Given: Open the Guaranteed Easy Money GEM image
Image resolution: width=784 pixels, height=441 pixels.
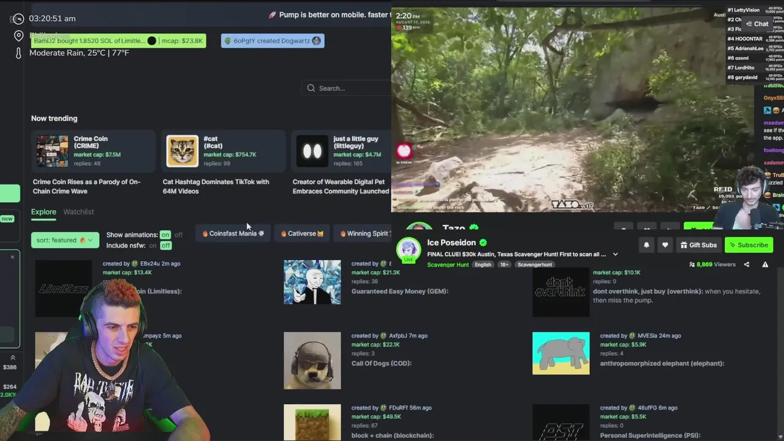Looking at the screenshot, I should (312, 282).
